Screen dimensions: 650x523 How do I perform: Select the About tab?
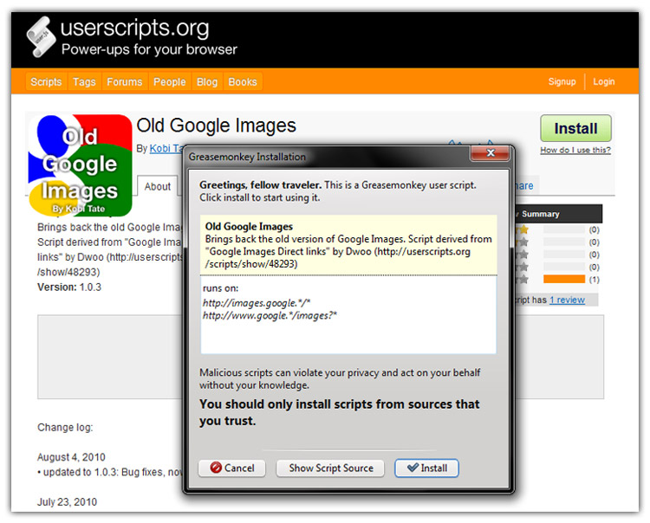[158, 186]
